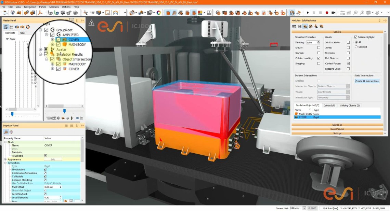
Task: Click first icon in SolidMechanics module toolbar
Action: (x=294, y=27)
